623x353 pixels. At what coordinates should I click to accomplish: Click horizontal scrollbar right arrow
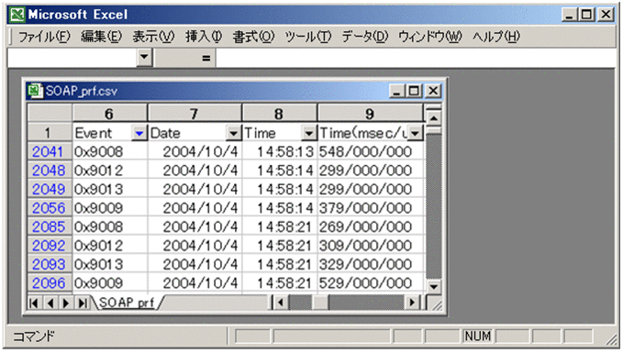(x=412, y=303)
